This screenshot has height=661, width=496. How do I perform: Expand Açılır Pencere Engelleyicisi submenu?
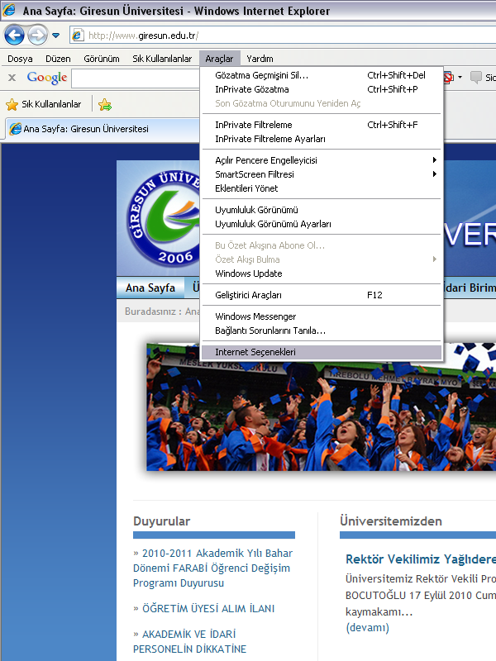266,160
